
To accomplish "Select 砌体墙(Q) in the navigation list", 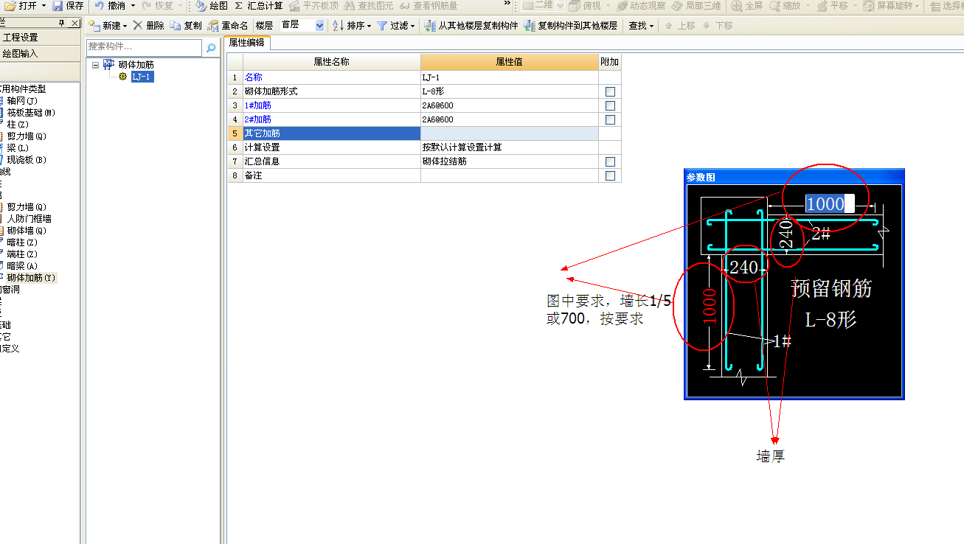I will [27, 231].
